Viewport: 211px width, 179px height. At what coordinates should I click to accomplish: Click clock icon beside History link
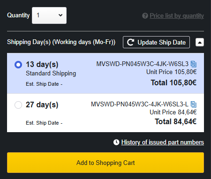click(116, 142)
